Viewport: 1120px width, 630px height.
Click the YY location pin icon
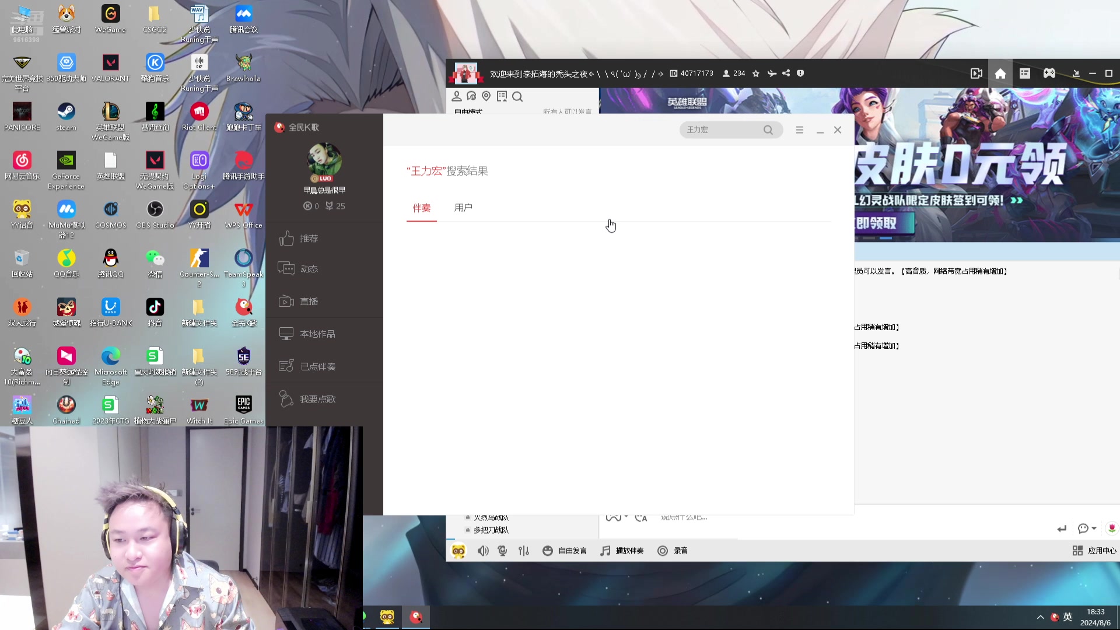tap(487, 96)
